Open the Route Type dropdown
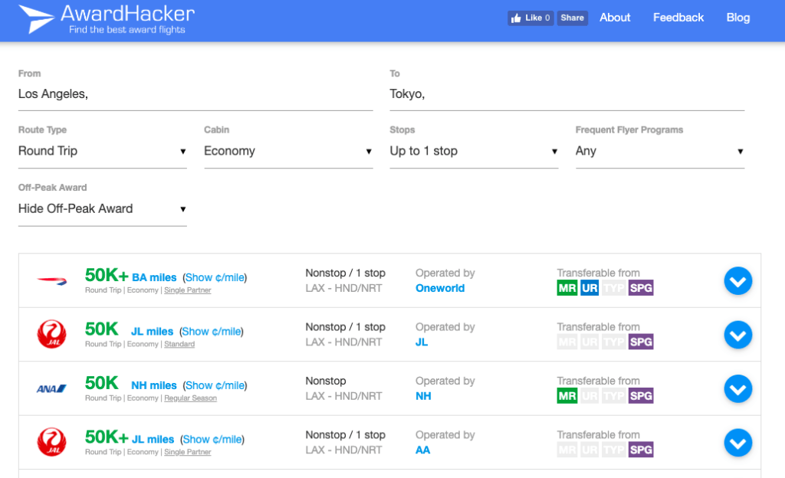 pos(102,151)
